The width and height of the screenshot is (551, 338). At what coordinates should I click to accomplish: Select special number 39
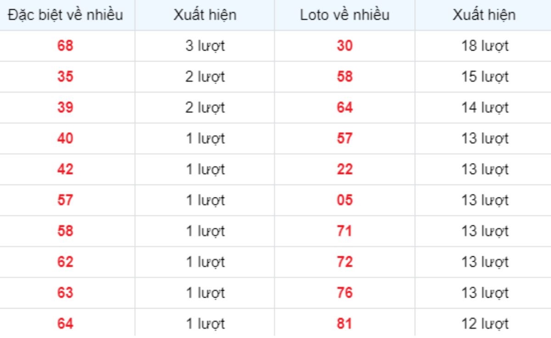click(65, 107)
